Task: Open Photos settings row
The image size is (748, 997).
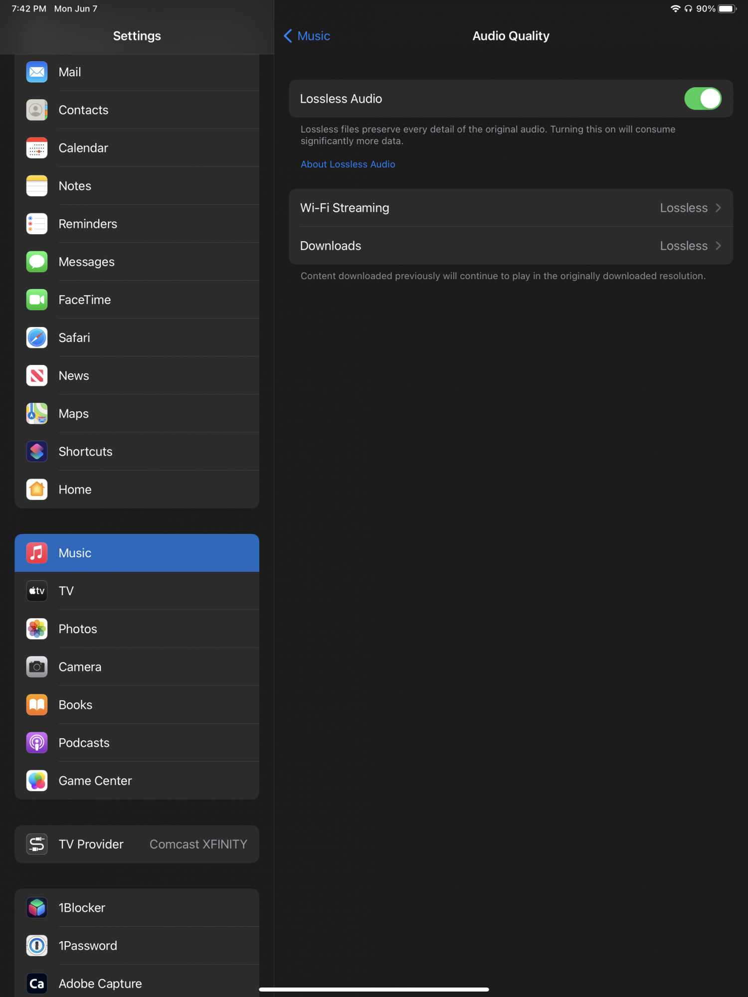Action: [x=137, y=629]
